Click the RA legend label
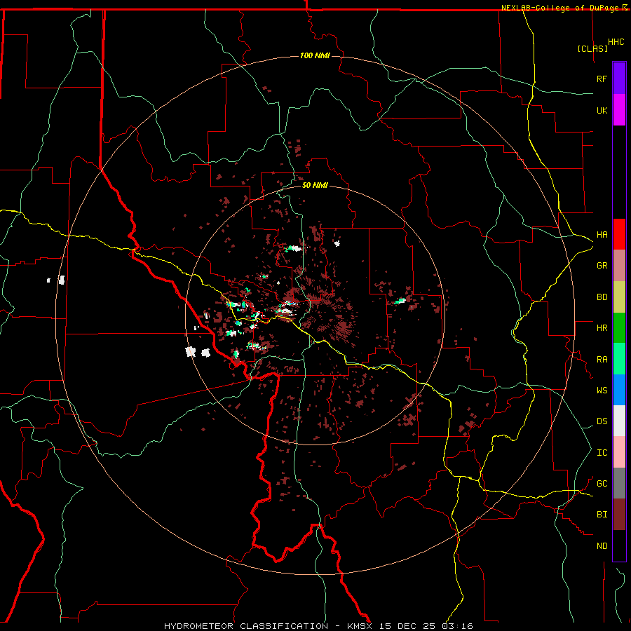The image size is (631, 631). (602, 360)
